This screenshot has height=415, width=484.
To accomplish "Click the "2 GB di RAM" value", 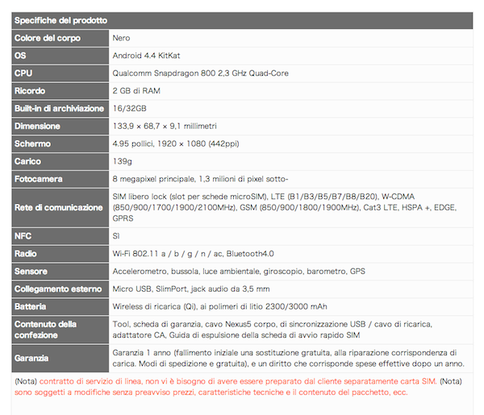I will 136,91.
